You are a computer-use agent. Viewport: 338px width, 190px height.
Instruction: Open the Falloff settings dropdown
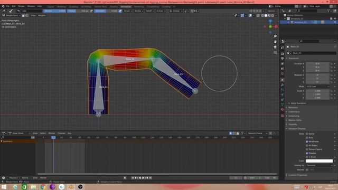pos(150,11)
